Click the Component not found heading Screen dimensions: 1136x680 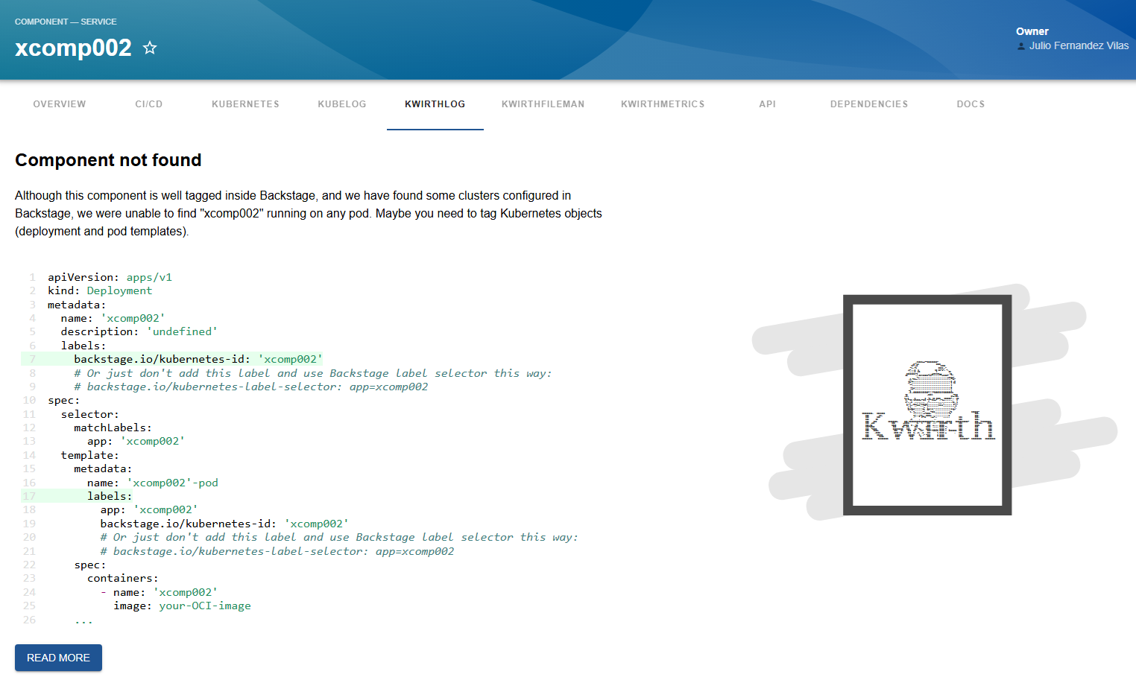click(x=108, y=160)
